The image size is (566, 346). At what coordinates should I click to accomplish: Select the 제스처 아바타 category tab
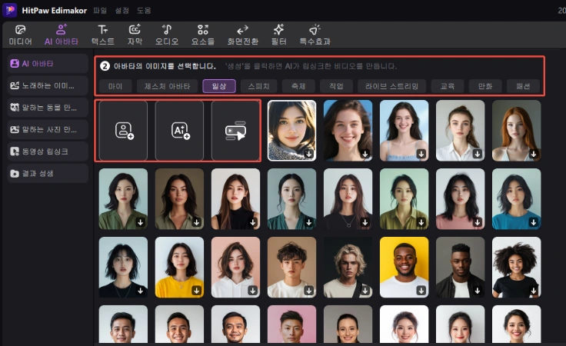167,86
